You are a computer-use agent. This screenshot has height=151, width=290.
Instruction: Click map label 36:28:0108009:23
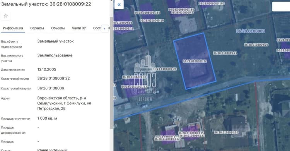[x=164, y=69]
